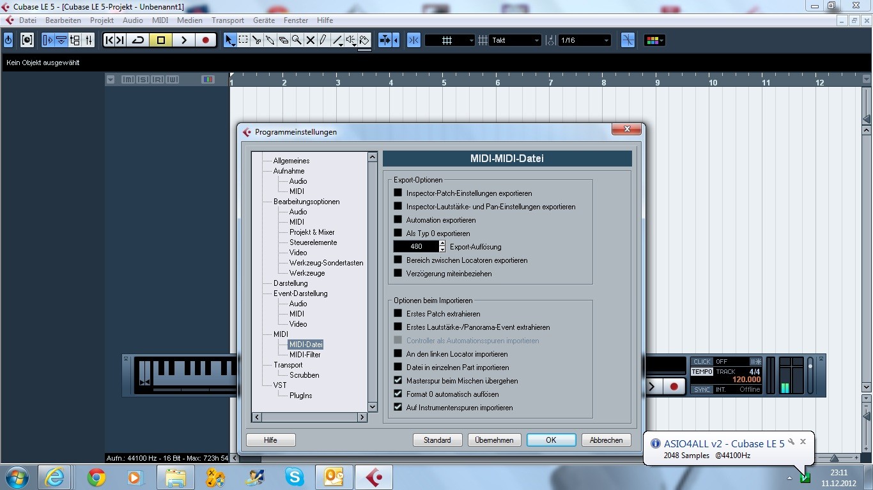Show the Inspector panel icon

(48, 40)
